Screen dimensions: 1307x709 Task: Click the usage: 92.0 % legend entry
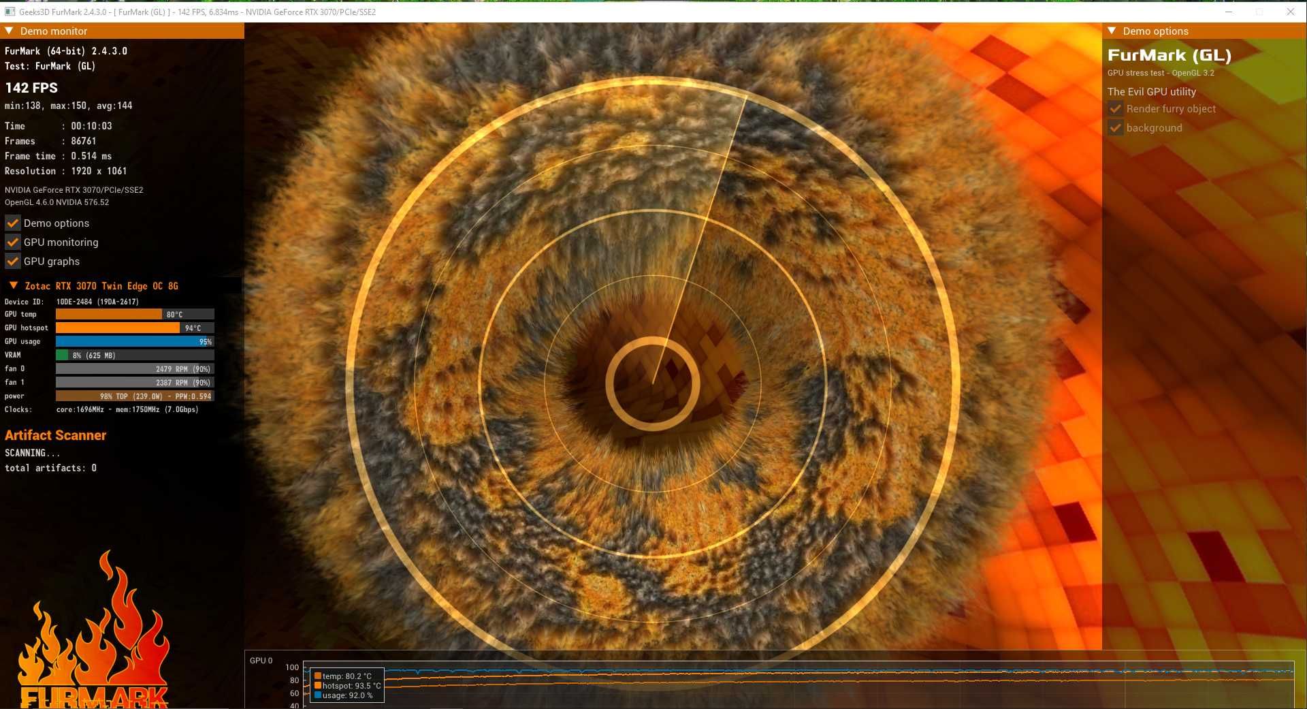(x=347, y=695)
